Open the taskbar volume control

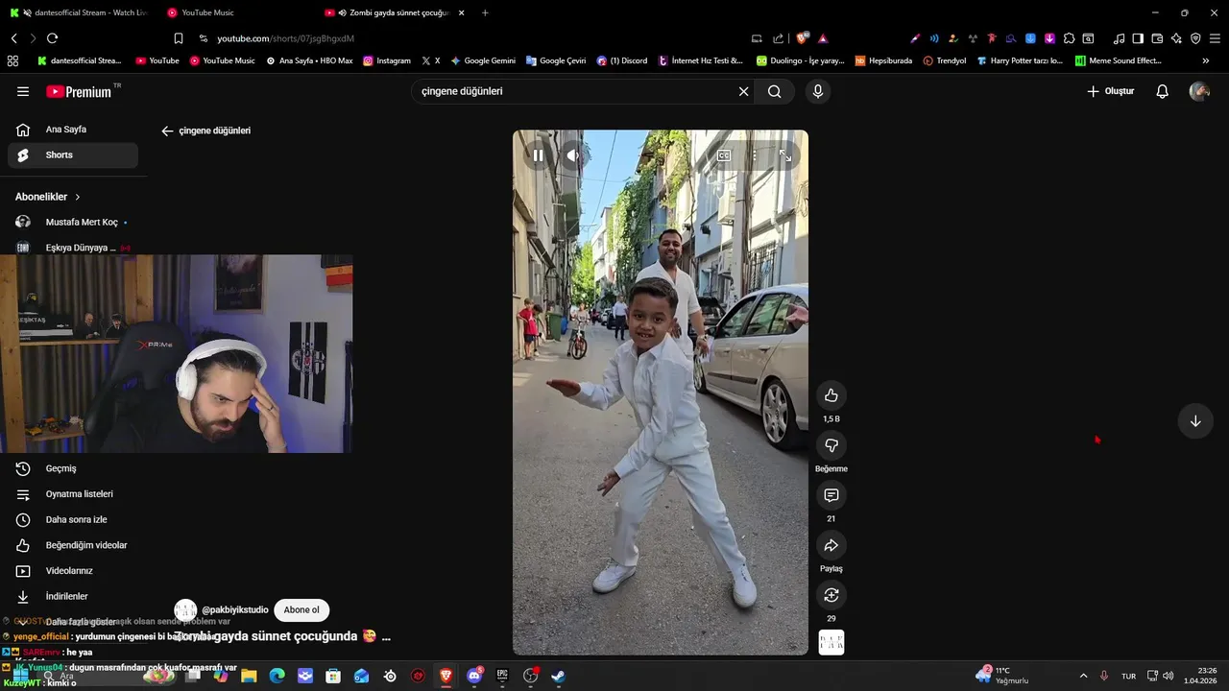click(1169, 676)
